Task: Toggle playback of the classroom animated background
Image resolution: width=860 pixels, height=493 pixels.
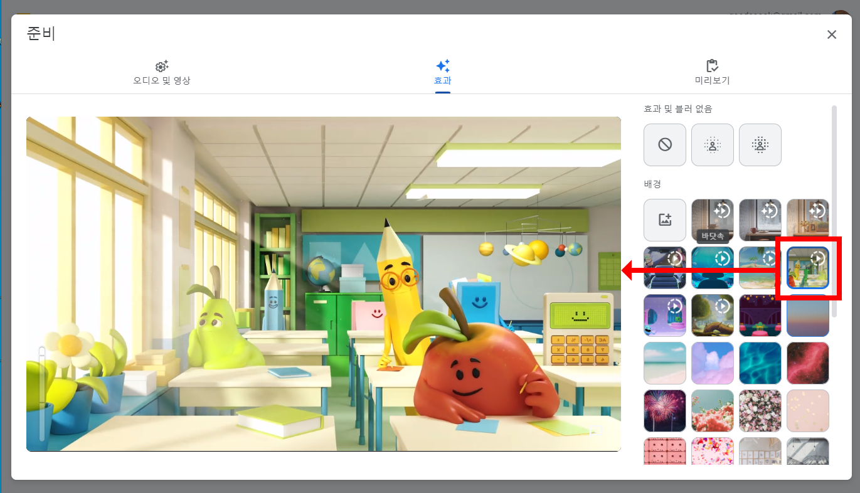Action: tap(818, 257)
